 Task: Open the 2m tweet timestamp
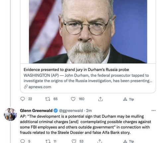(x=89, y=110)
